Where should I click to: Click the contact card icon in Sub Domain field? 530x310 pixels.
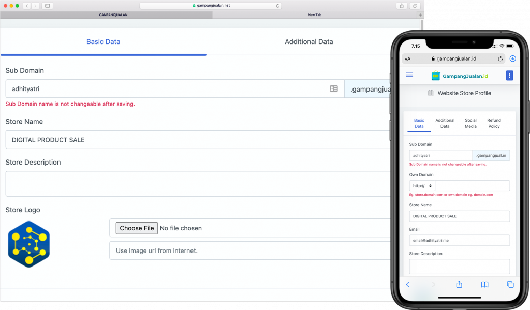[334, 89]
